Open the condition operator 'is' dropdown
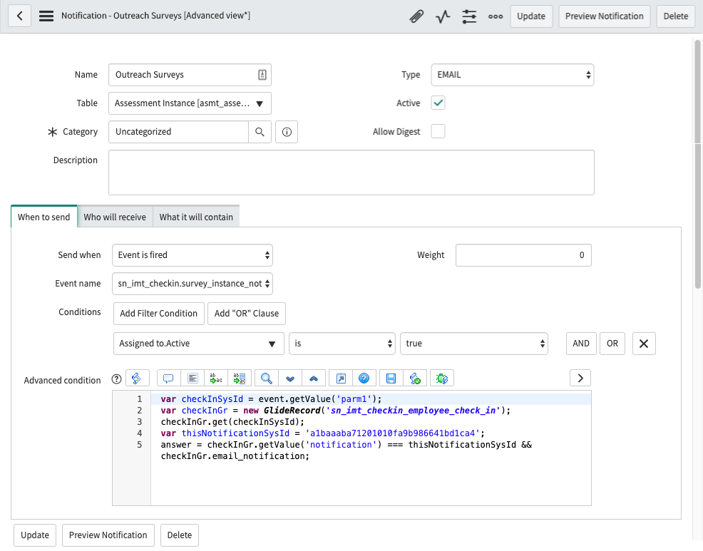Screen dimensions: 703x551 (342, 344)
